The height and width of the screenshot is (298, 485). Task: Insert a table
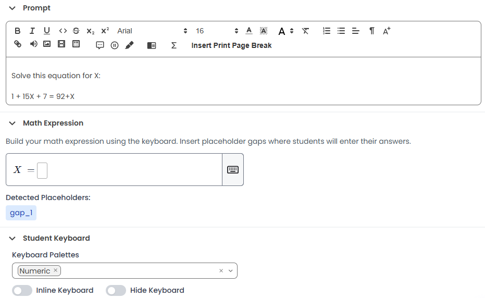pyautogui.click(x=76, y=44)
